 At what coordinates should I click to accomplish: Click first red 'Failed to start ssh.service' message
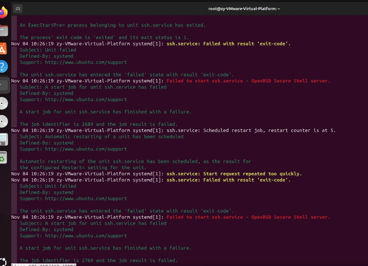coord(248,81)
